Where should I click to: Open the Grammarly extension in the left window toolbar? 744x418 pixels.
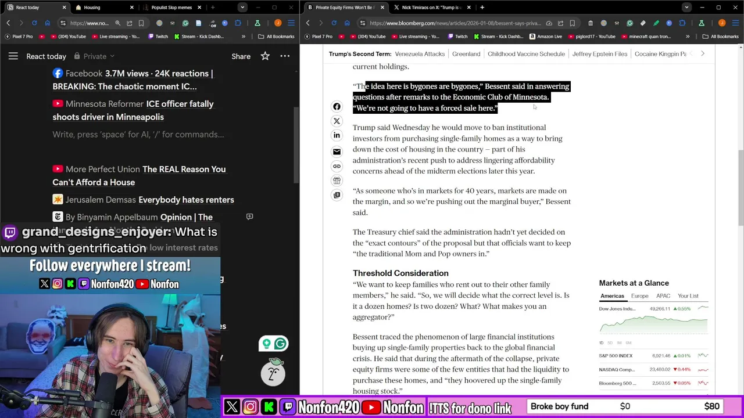pos(185,23)
